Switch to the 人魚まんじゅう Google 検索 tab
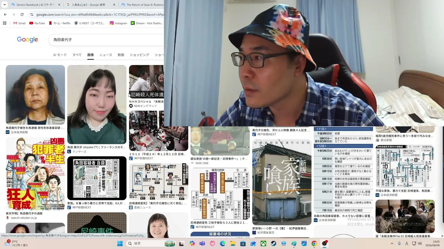 pyautogui.click(x=91, y=5)
